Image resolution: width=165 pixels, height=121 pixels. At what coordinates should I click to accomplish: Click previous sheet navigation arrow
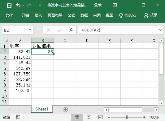(9, 110)
